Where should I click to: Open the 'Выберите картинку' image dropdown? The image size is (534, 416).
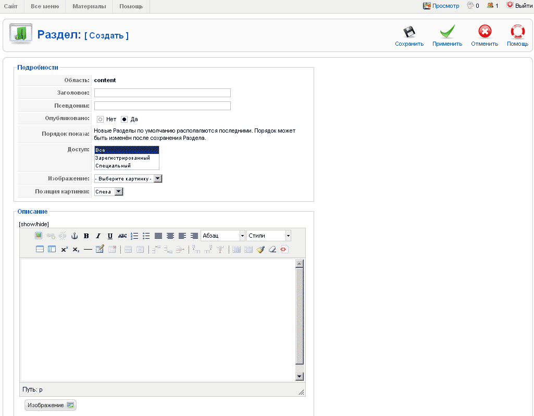click(x=128, y=179)
